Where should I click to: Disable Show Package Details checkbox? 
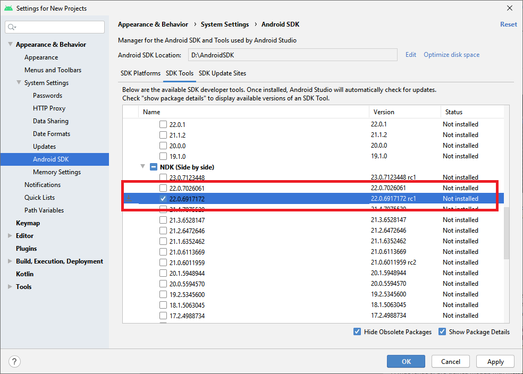tap(442, 331)
